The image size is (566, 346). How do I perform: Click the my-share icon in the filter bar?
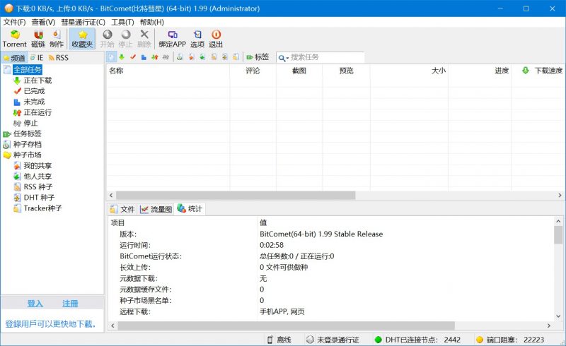point(191,57)
